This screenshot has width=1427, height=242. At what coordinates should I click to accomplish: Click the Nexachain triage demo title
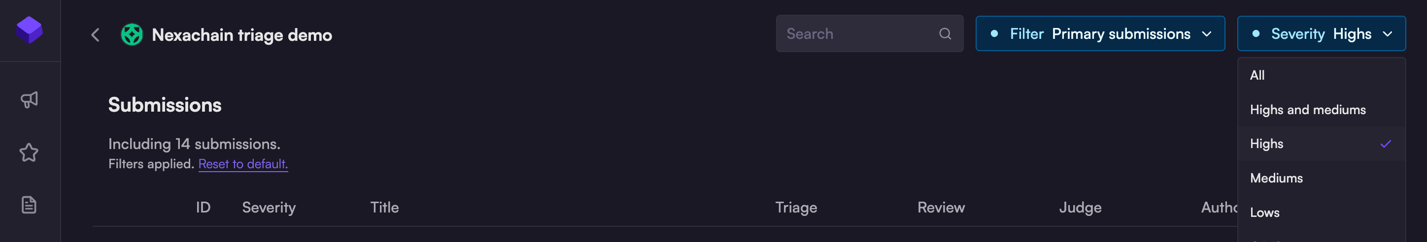tap(241, 35)
